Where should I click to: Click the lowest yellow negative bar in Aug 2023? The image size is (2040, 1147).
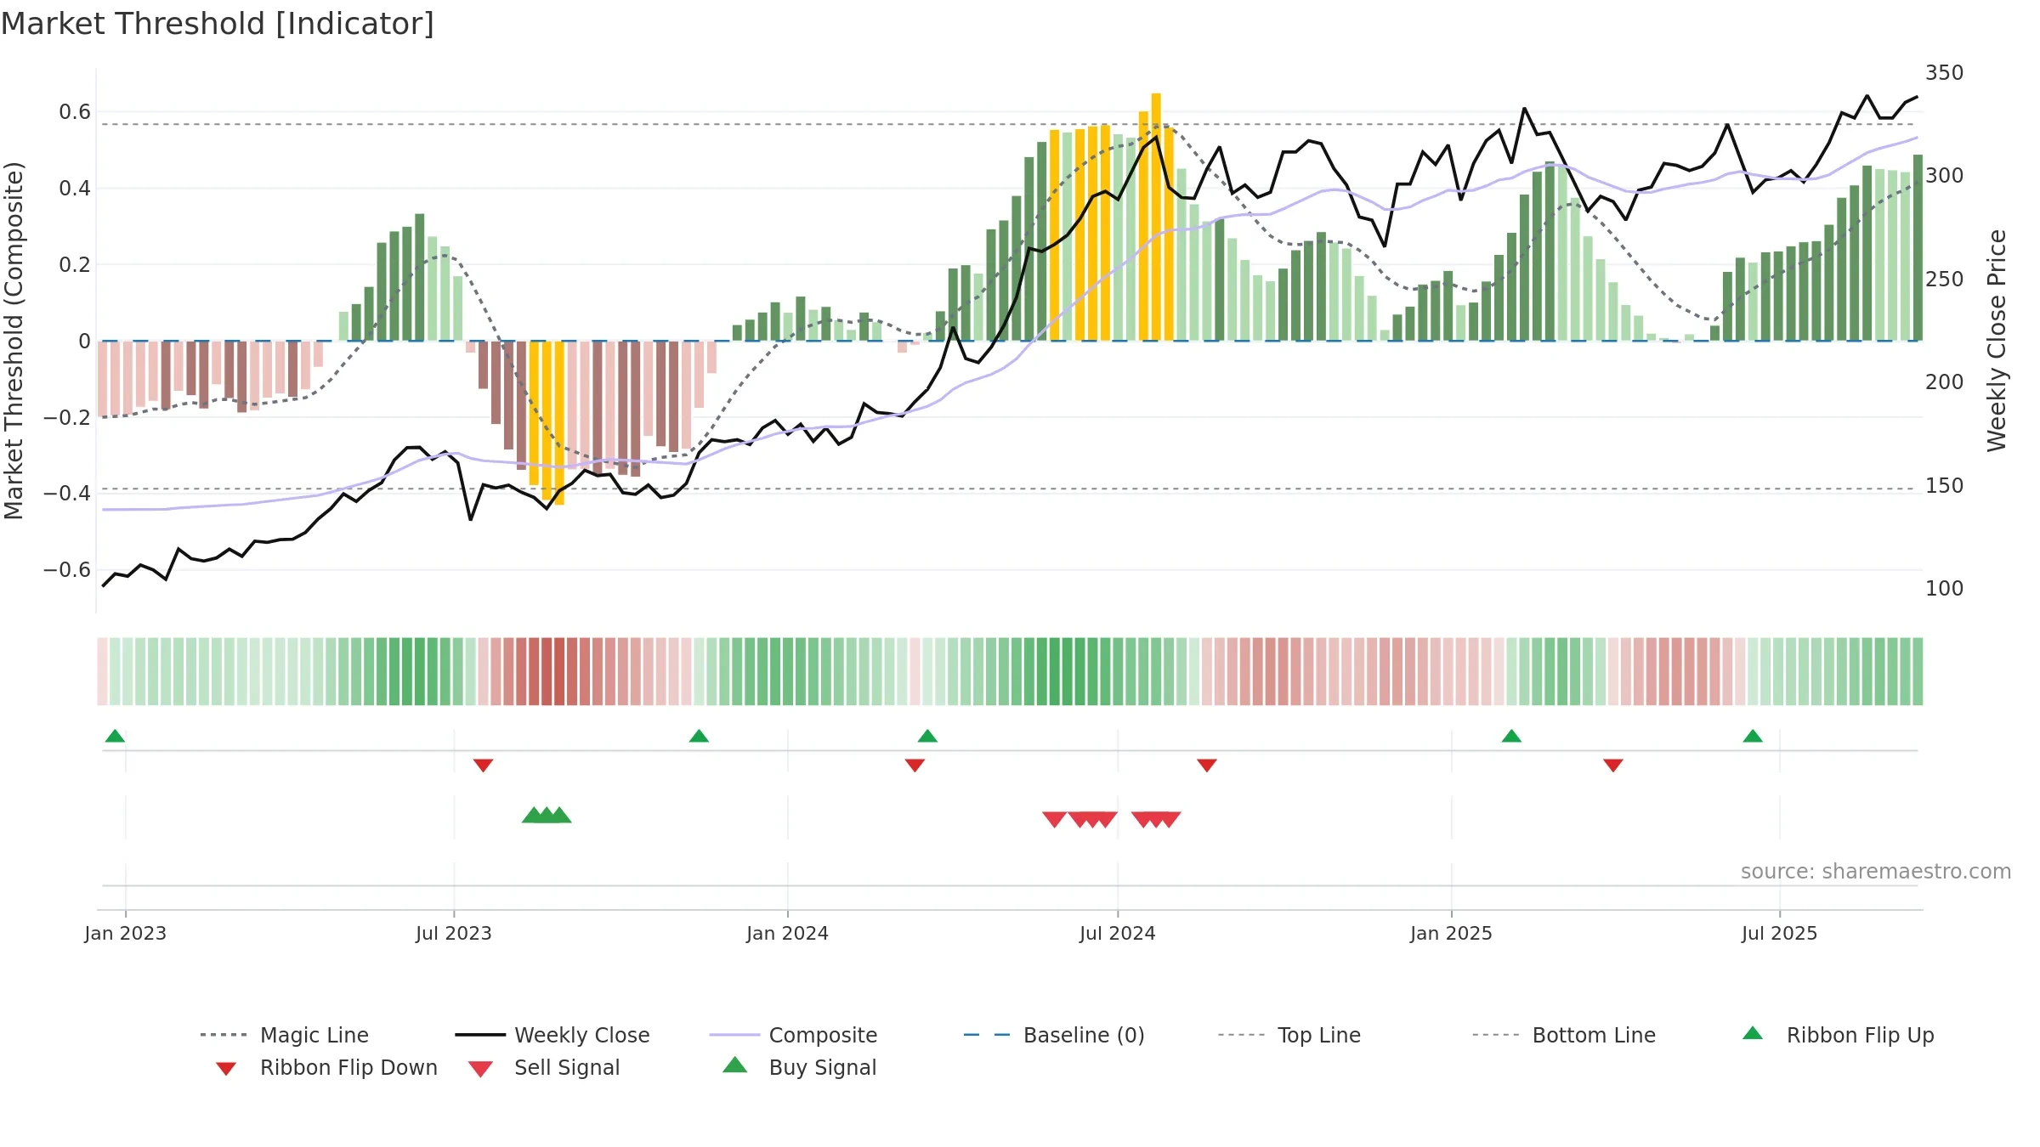tap(559, 423)
